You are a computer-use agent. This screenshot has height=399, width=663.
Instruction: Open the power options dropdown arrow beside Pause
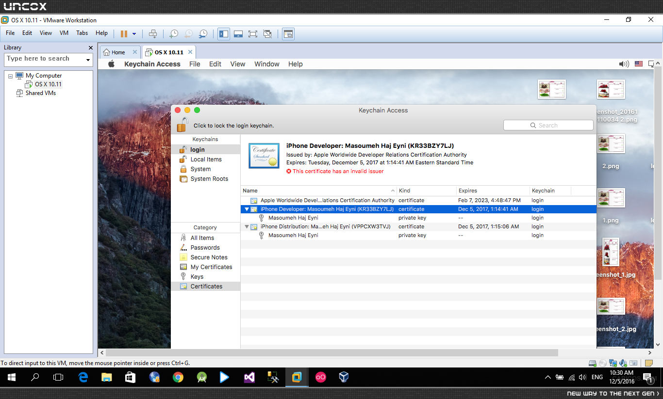click(134, 34)
